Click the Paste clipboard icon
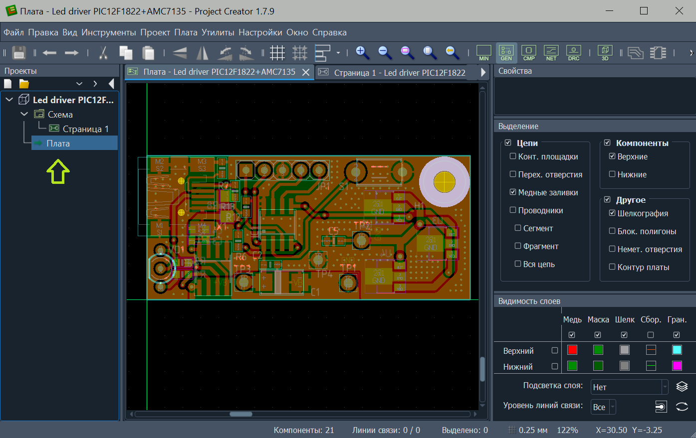The height and width of the screenshot is (438, 696). 148,52
